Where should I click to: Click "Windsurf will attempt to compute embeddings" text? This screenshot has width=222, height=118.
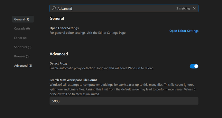123,89
